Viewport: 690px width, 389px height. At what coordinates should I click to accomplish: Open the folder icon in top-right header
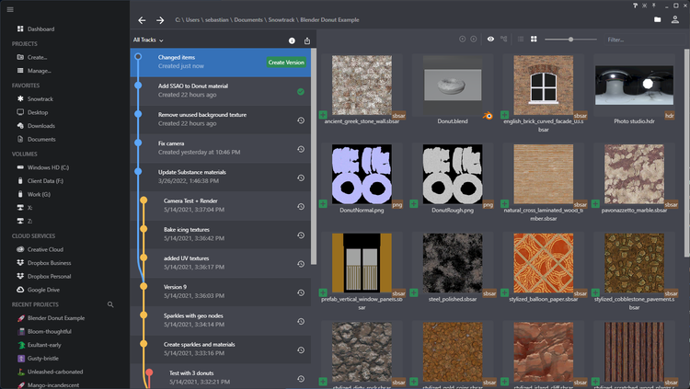[657, 19]
